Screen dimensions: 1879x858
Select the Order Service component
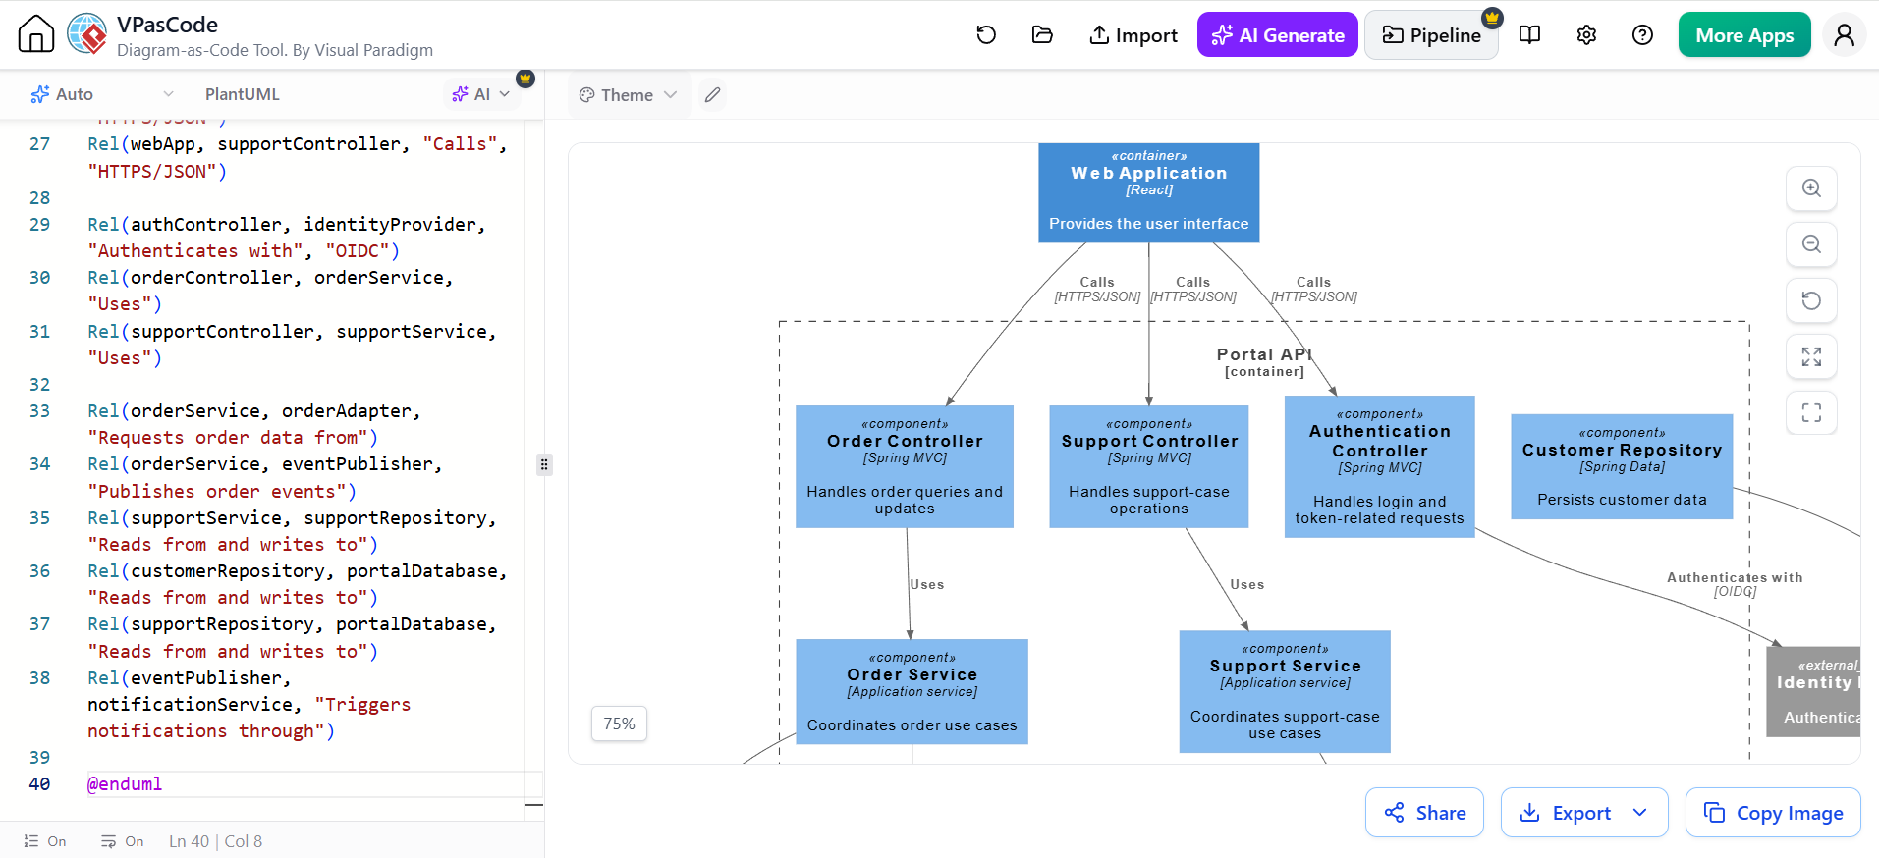click(x=912, y=691)
